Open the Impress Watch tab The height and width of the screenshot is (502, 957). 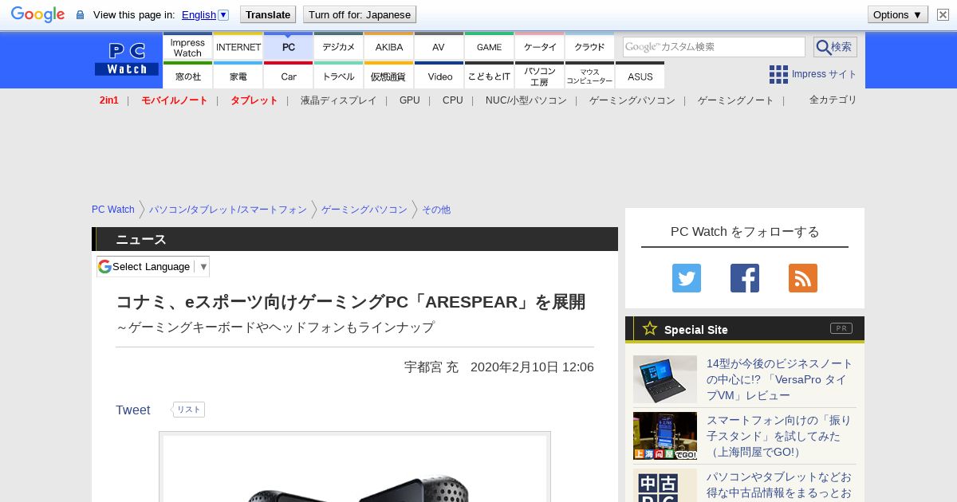187,47
